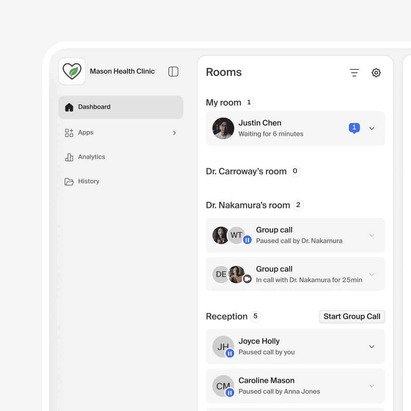Select Justin Chen's name

point(260,123)
